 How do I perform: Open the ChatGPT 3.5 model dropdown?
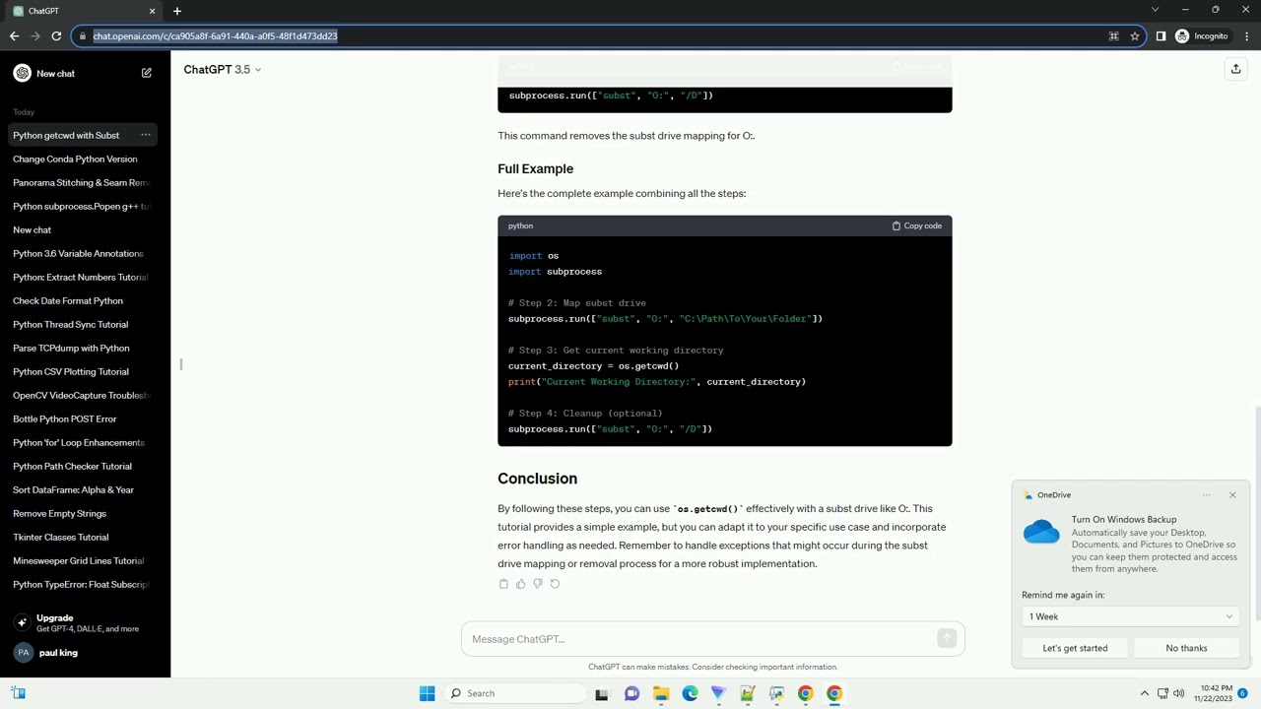click(x=223, y=69)
